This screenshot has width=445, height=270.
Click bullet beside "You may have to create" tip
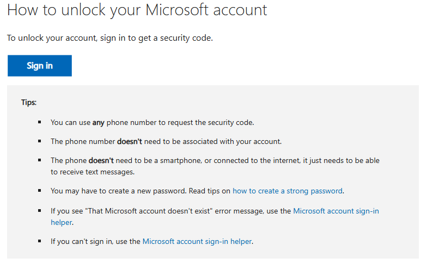(40, 191)
